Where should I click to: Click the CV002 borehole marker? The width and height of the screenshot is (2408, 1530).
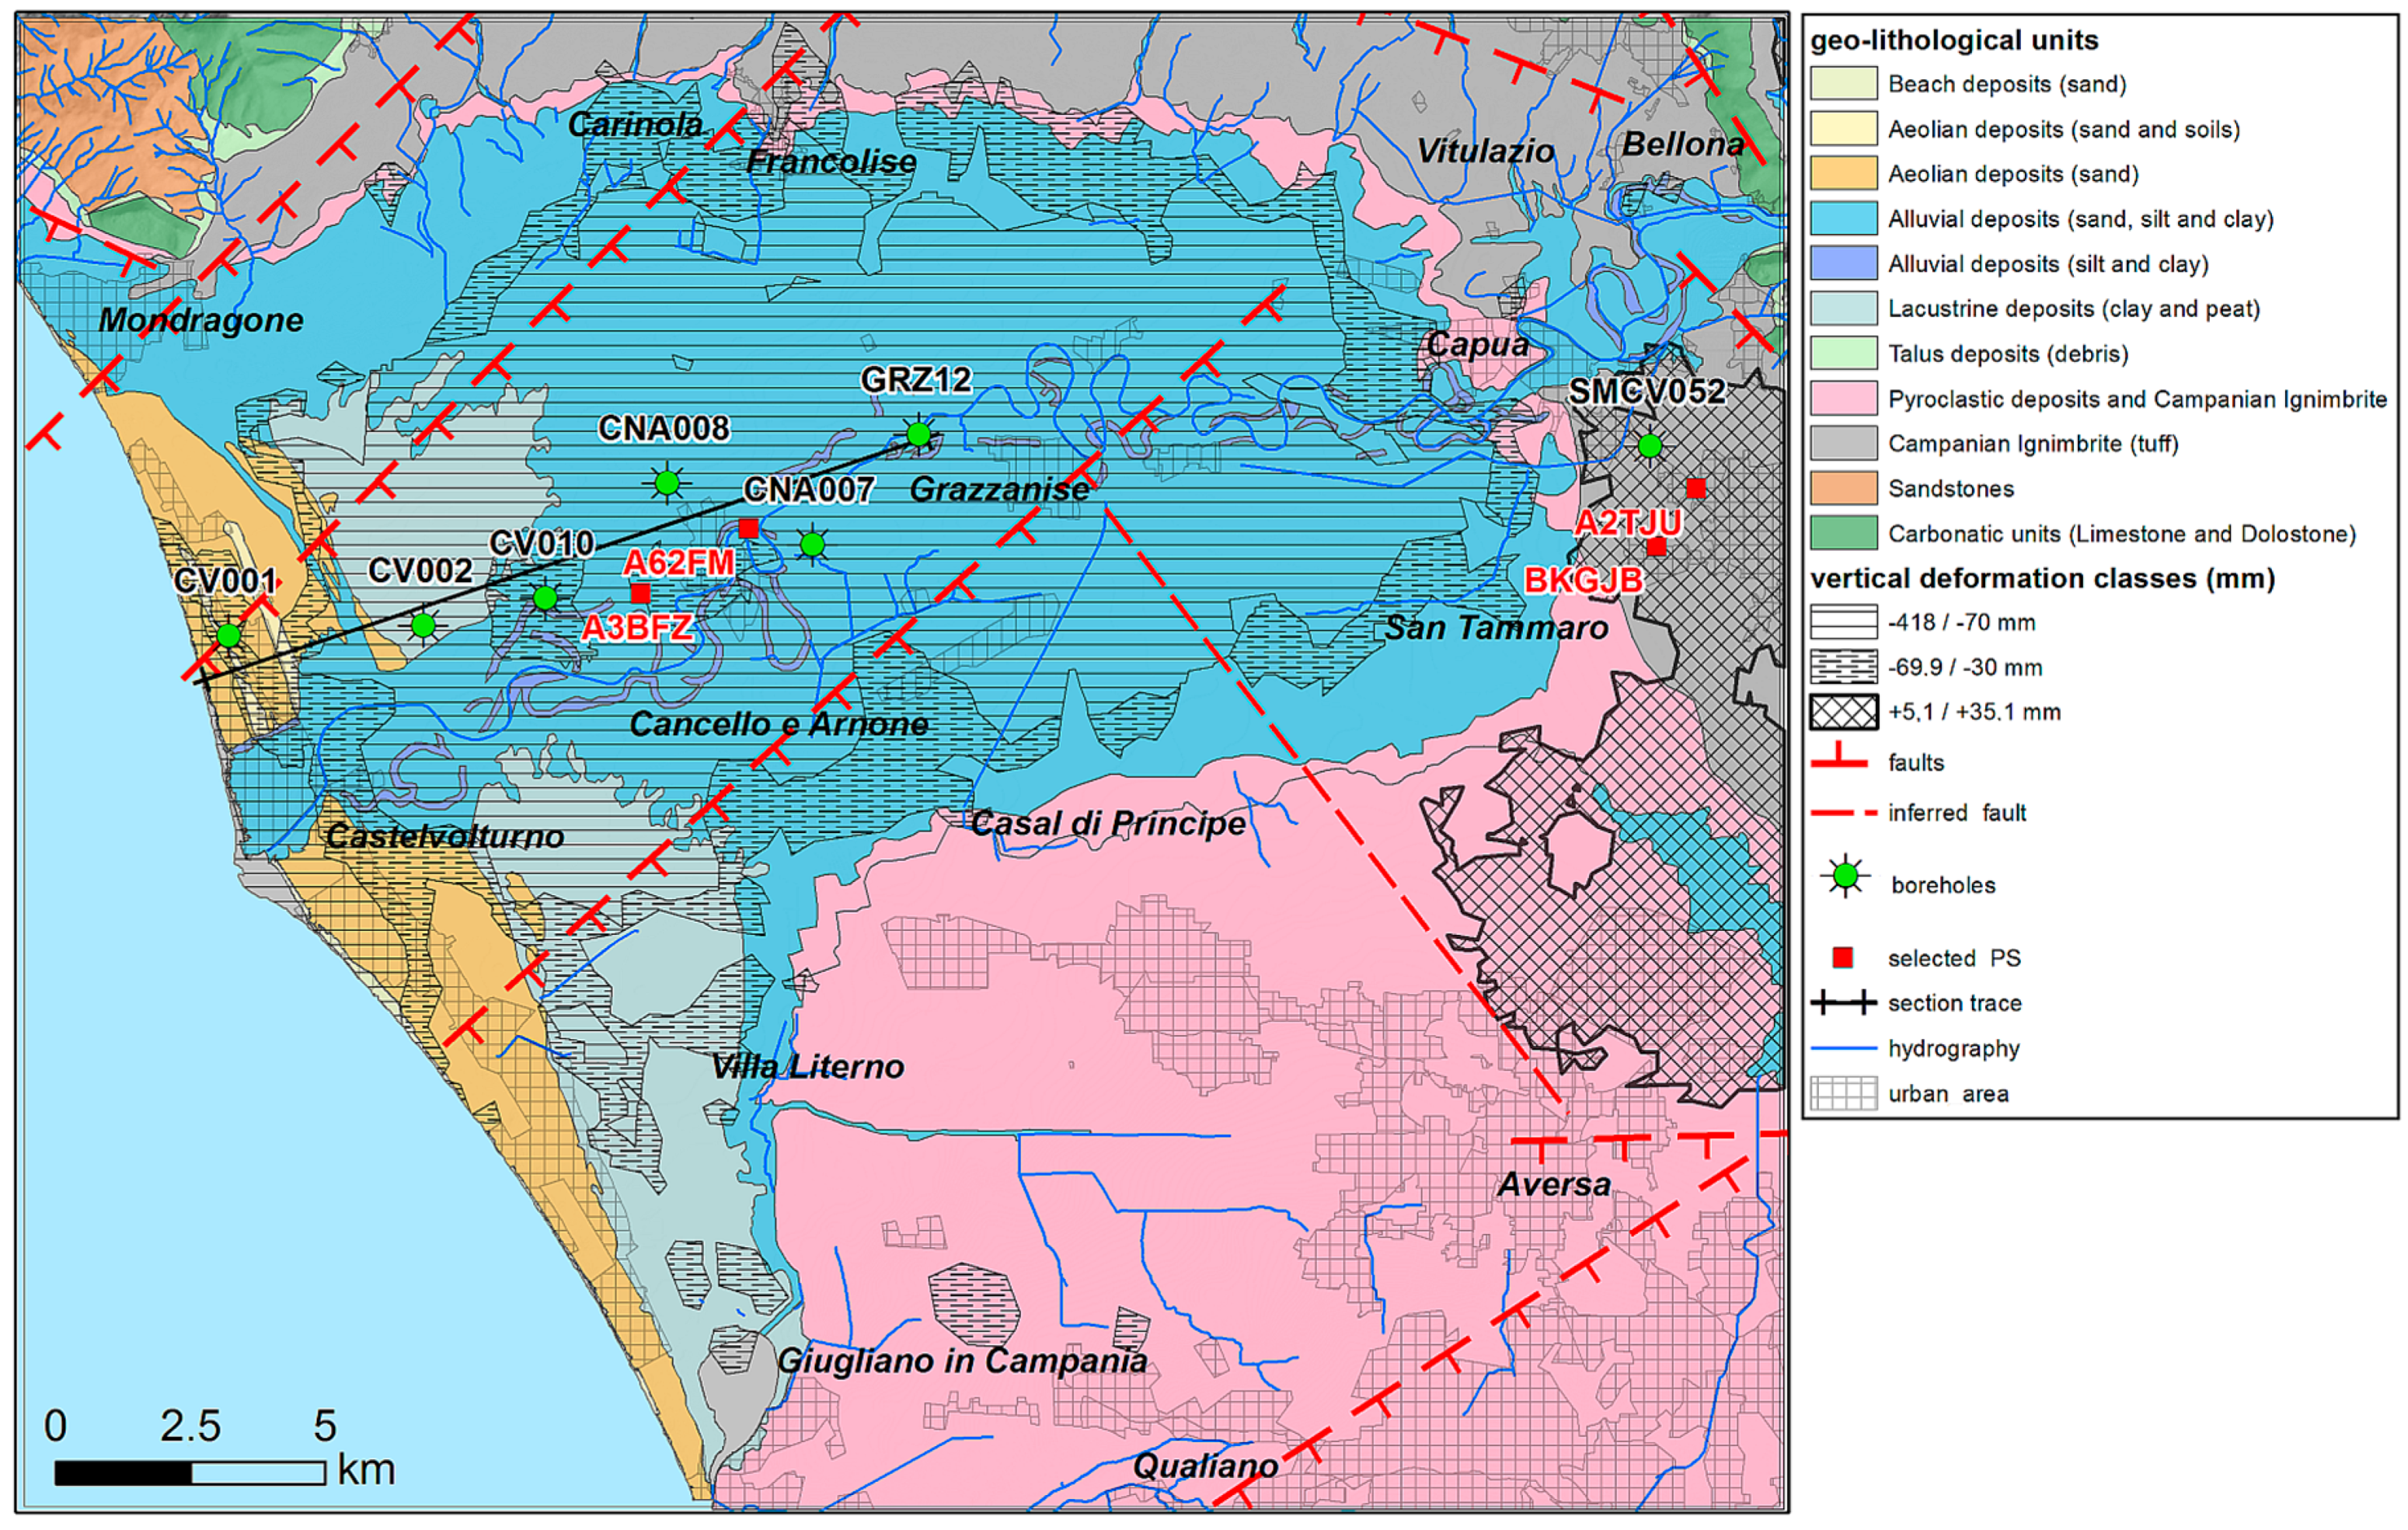[423, 626]
